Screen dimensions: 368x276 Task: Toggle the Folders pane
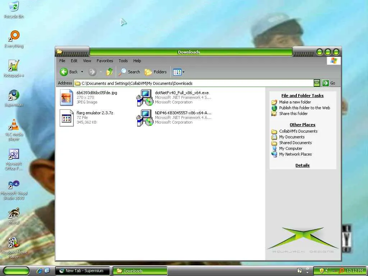(x=156, y=72)
